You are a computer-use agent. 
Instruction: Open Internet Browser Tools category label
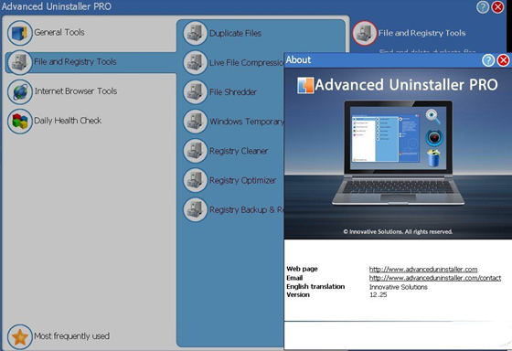tap(76, 91)
